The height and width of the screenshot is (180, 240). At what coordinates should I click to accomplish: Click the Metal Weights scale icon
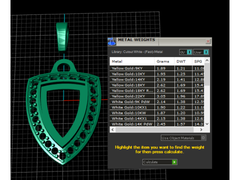(112, 41)
